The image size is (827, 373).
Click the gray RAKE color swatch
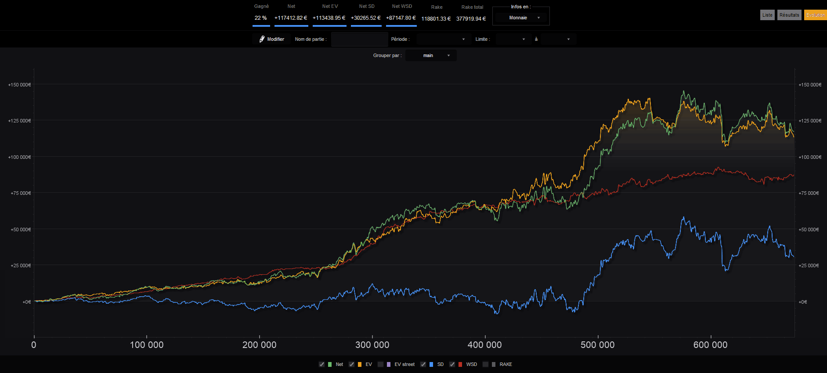click(494, 364)
